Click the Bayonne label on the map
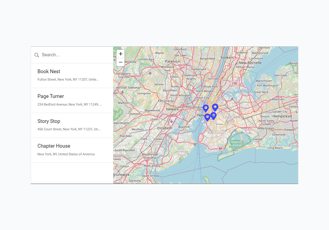The image size is (329, 230). click(184, 127)
